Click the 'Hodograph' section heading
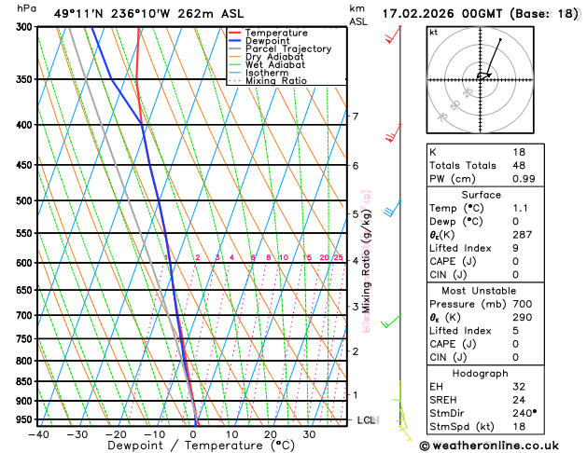This screenshot has width=587, height=453. pos(480,374)
